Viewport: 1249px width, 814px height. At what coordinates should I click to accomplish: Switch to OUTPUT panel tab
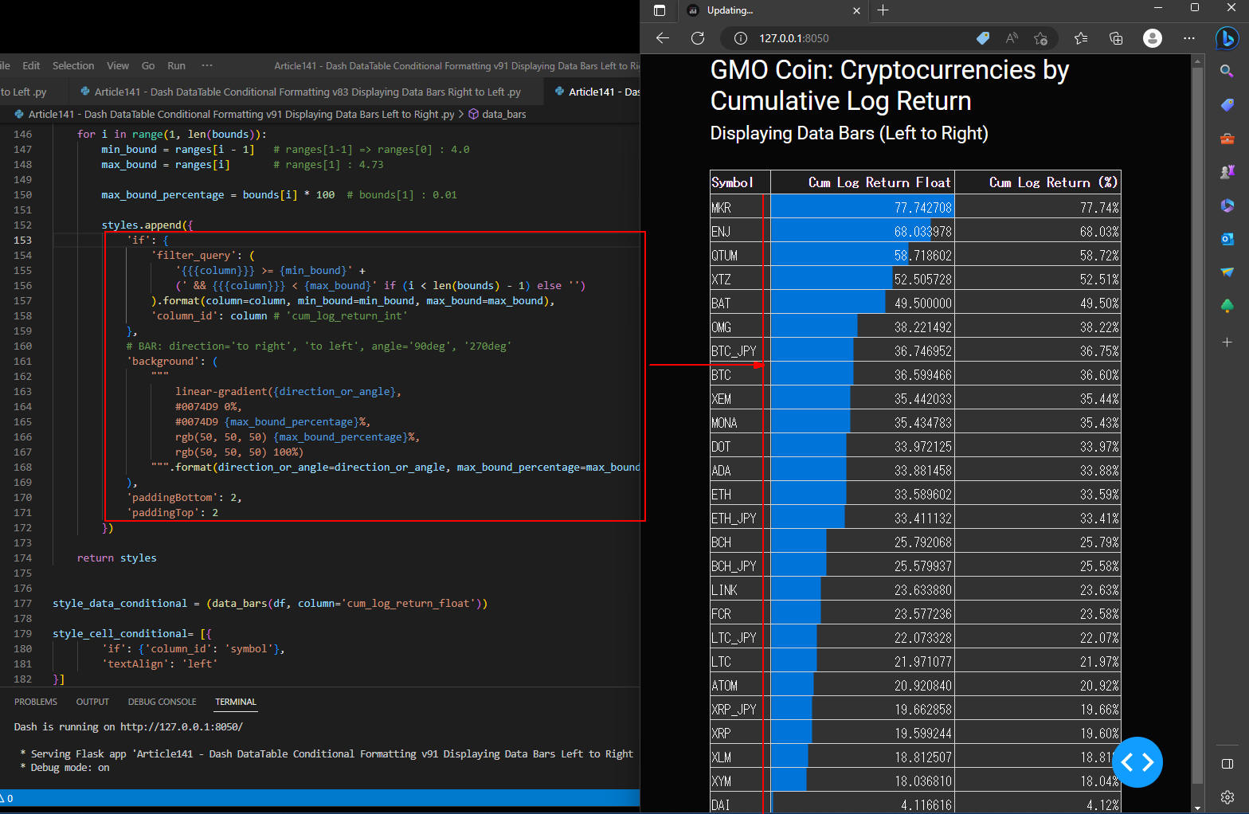(x=92, y=702)
